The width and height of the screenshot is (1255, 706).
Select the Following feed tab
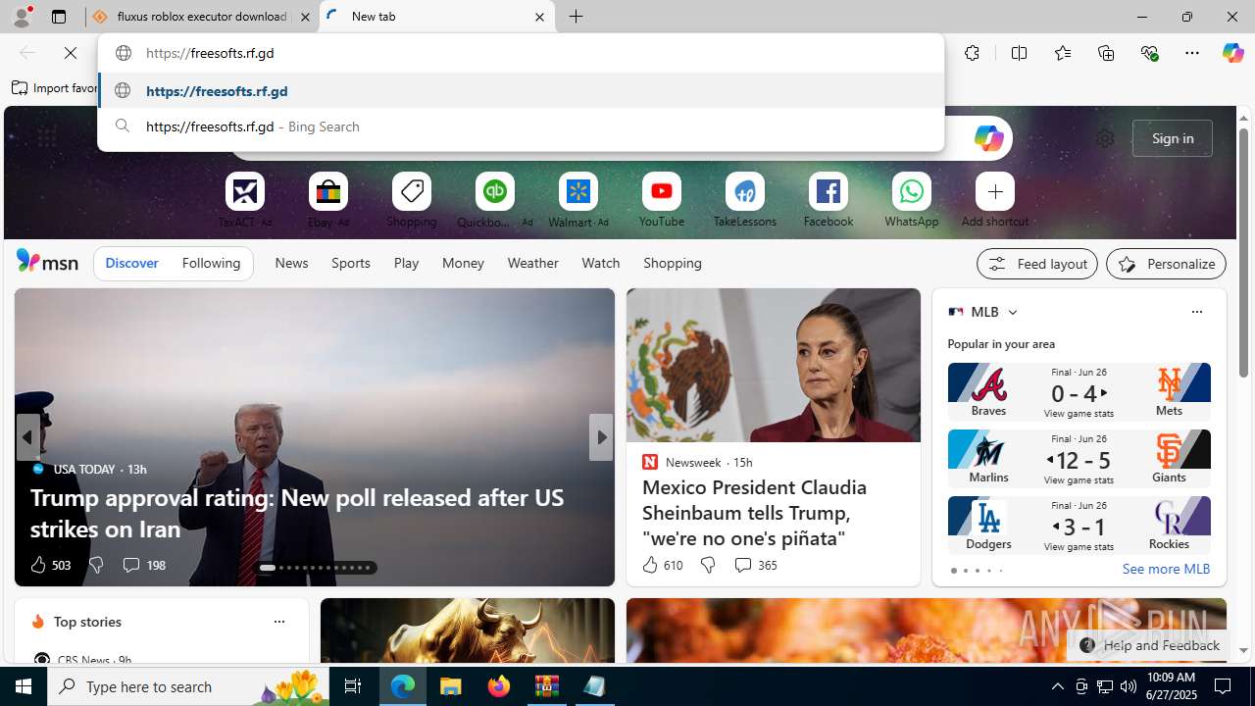[x=211, y=263]
